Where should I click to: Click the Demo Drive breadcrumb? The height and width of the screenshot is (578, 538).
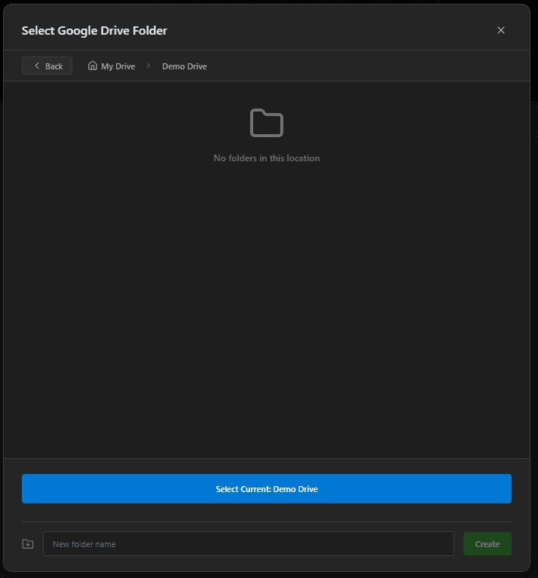coord(185,66)
